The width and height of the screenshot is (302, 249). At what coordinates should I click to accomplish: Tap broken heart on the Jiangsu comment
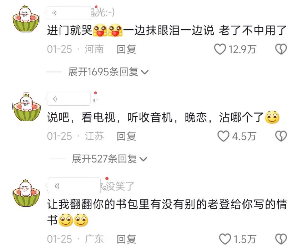click(x=281, y=136)
